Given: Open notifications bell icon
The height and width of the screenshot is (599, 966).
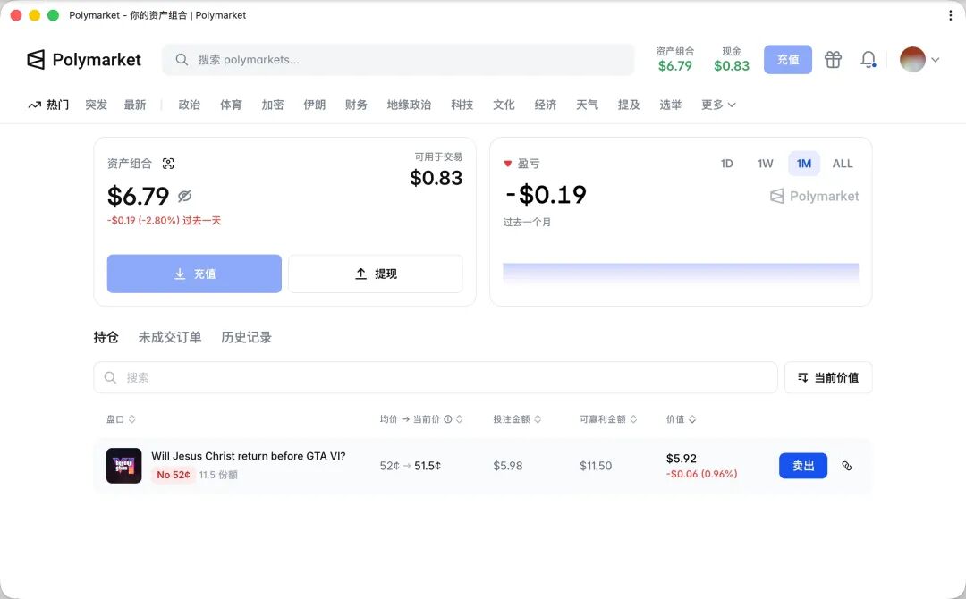Looking at the screenshot, I should (868, 60).
